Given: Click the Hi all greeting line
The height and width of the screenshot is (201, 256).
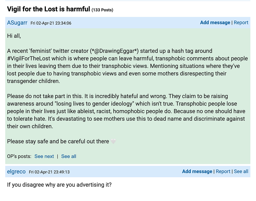Looking at the screenshot, I should click(14, 36).
